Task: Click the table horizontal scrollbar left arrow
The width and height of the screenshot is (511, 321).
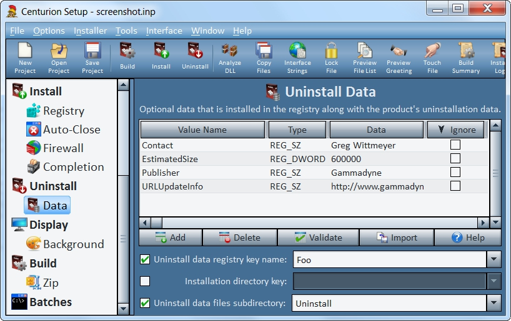Action: click(145, 223)
